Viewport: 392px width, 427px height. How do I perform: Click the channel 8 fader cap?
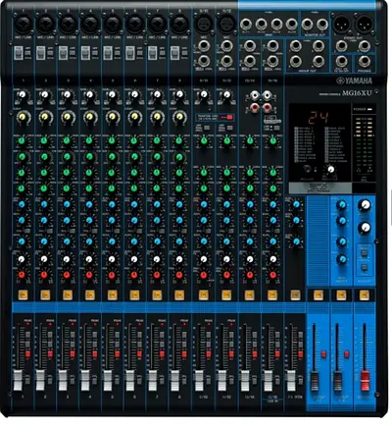coord(175,381)
